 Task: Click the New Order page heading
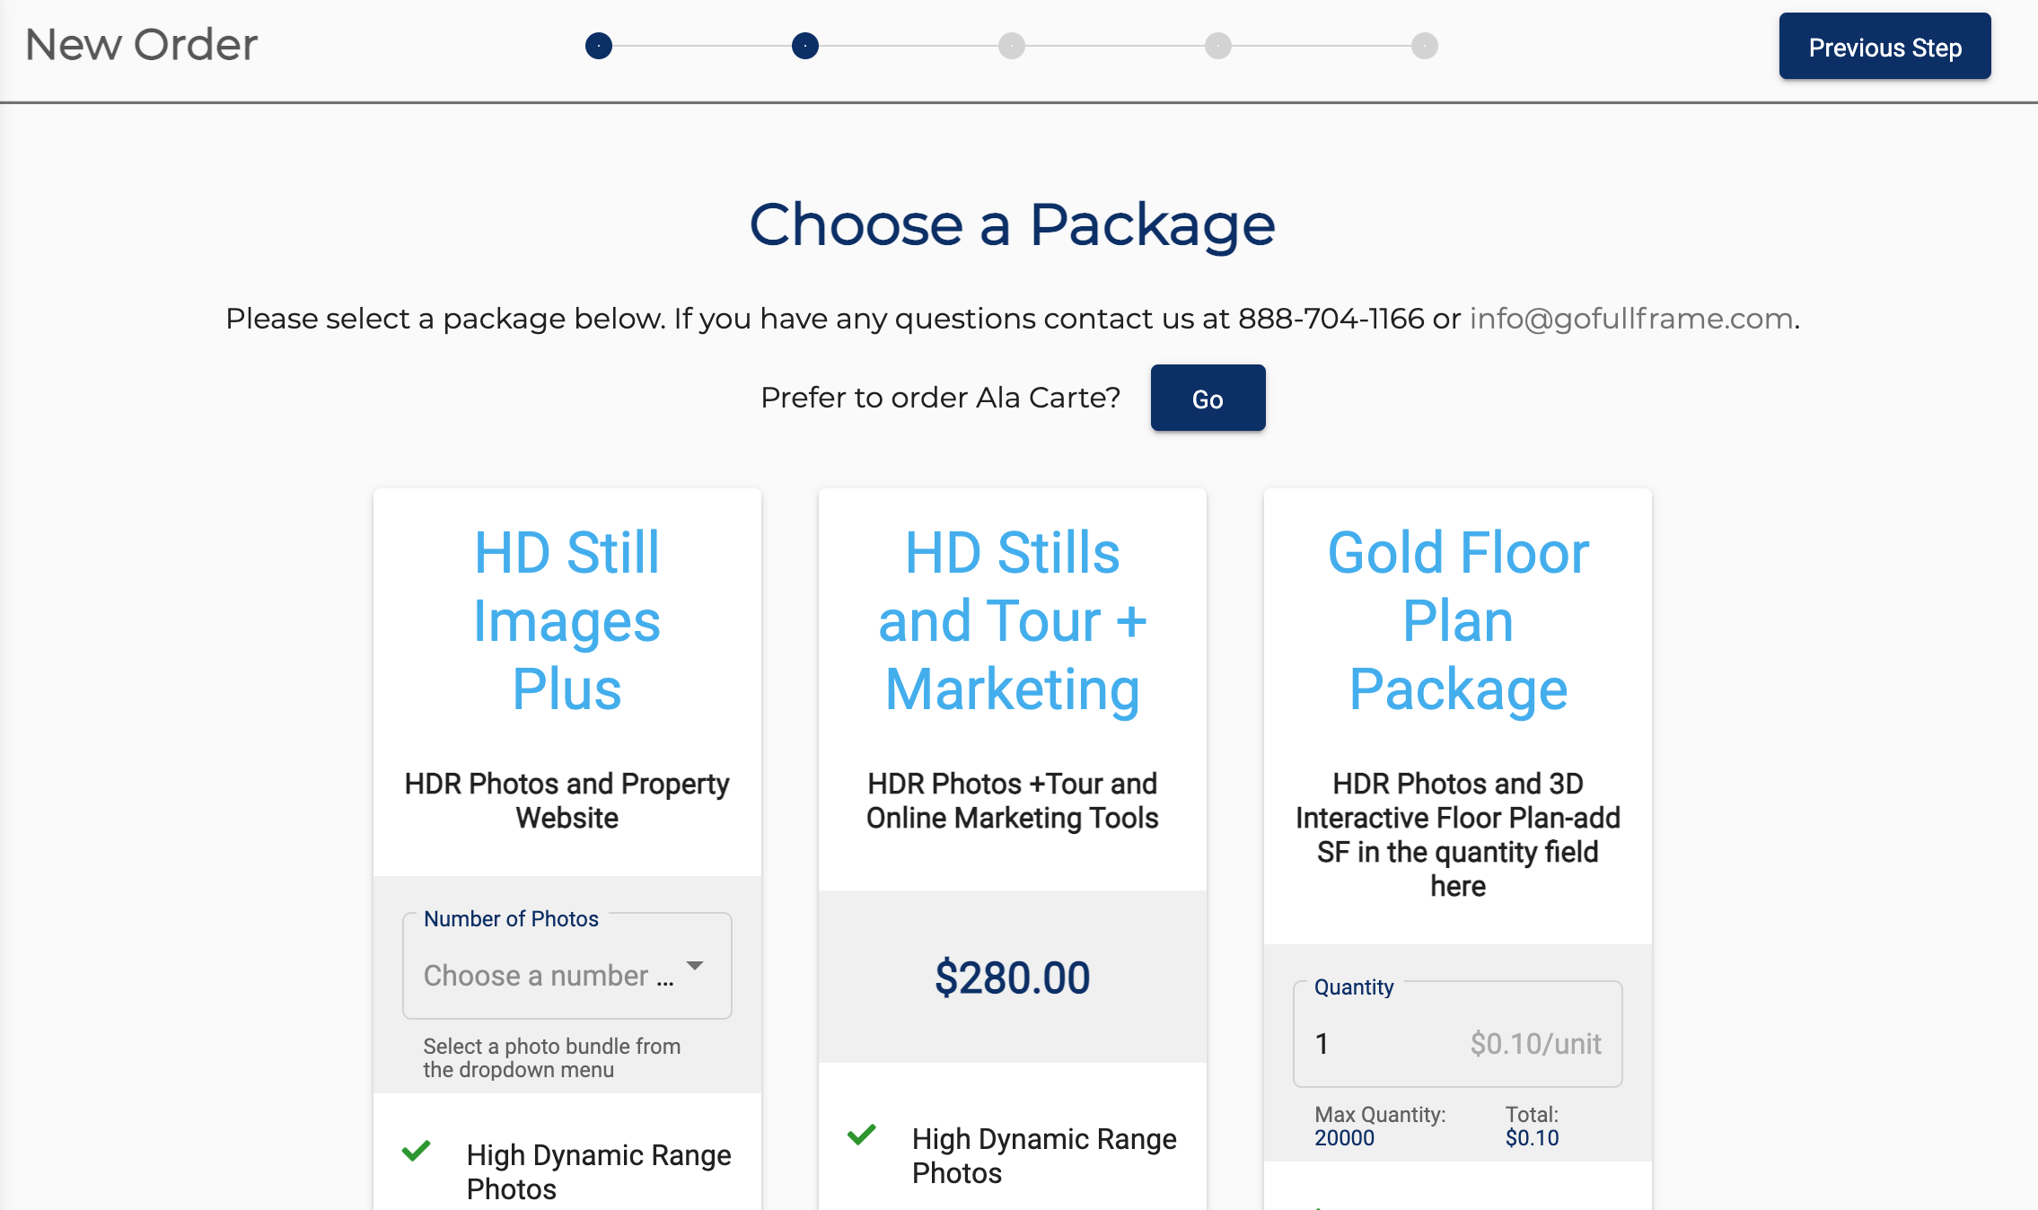coord(142,45)
